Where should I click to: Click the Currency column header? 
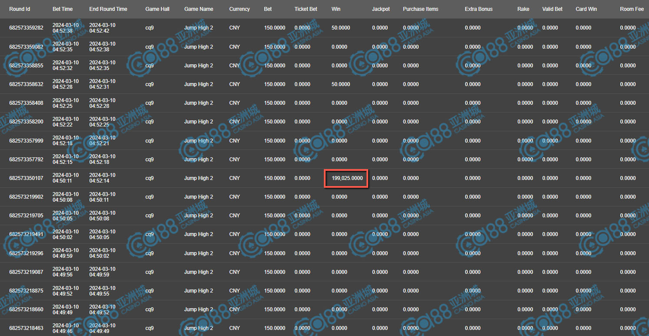click(x=240, y=9)
